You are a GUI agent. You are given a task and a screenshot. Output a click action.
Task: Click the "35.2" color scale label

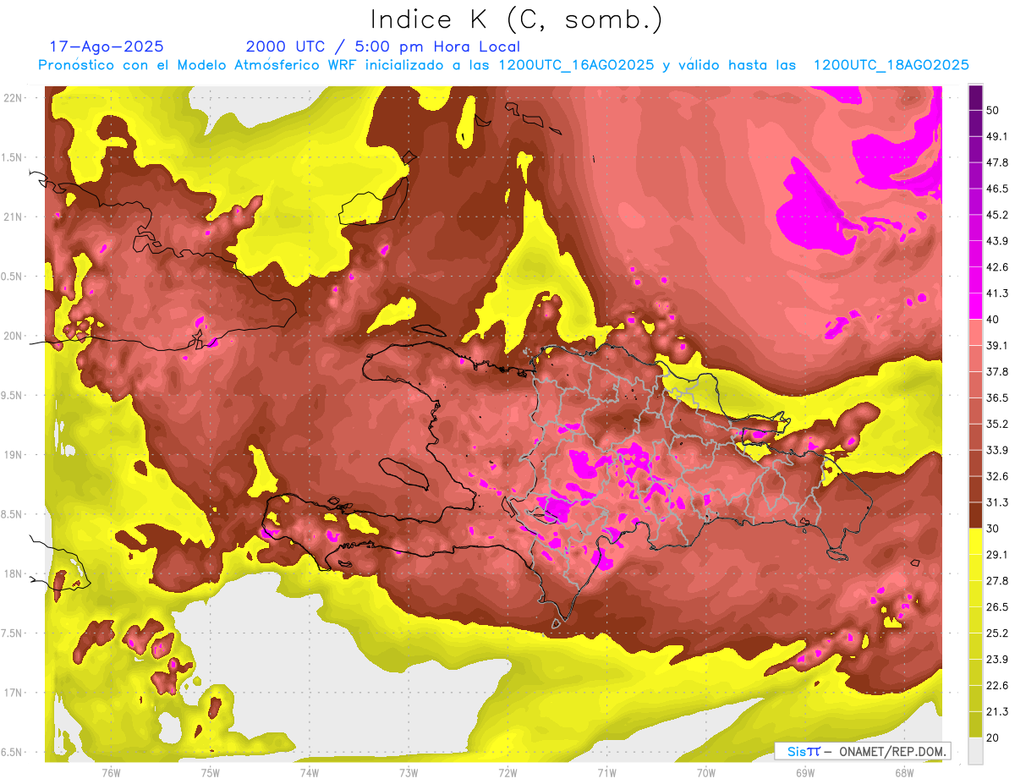tap(997, 424)
